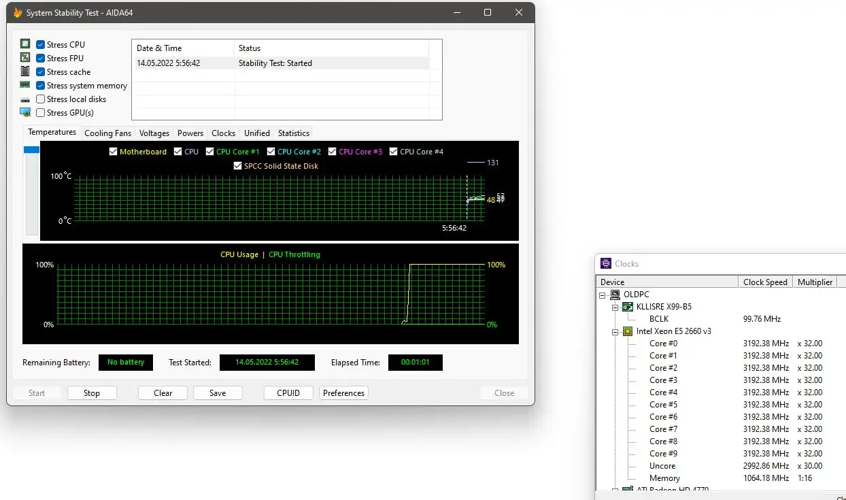Click the local disks drive icon
846x500 pixels.
click(x=25, y=99)
